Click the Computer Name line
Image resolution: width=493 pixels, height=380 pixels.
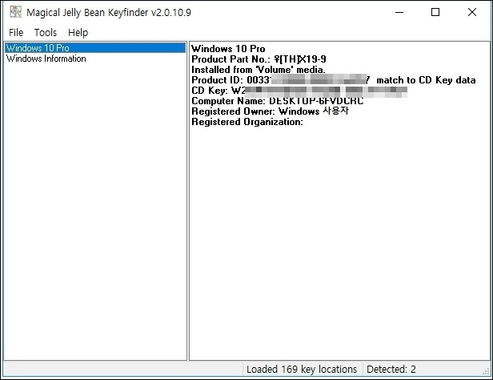(277, 101)
